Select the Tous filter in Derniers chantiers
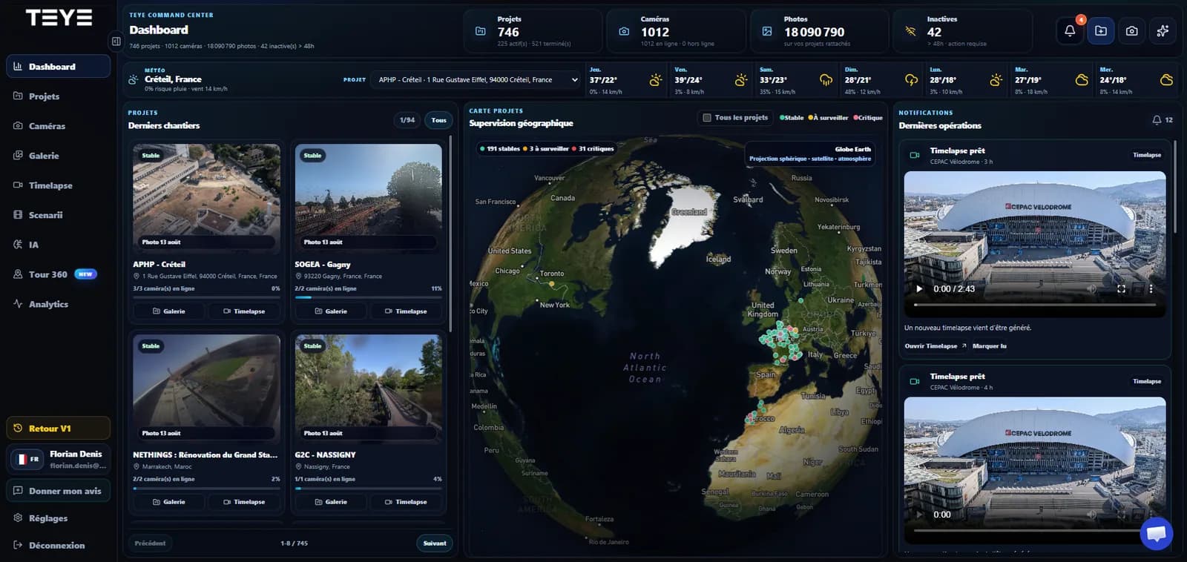The image size is (1187, 562). click(439, 120)
